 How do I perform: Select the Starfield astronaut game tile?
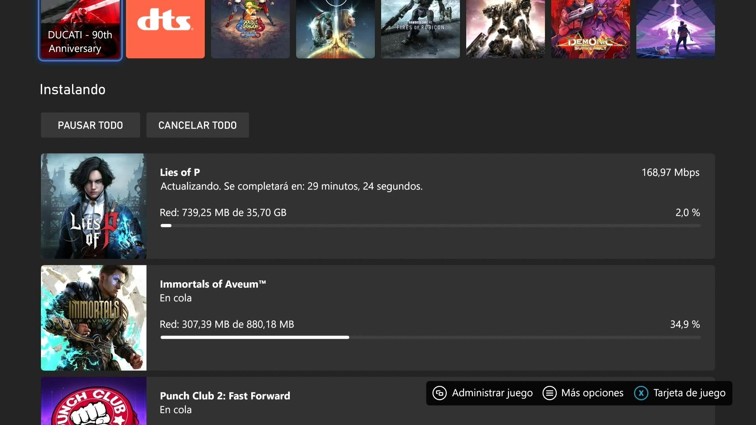[335, 29]
